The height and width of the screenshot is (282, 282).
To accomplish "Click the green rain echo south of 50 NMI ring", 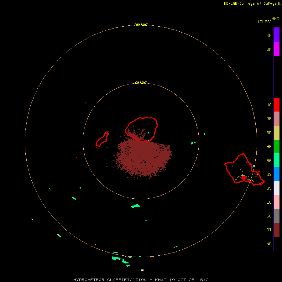I will 135,206.
